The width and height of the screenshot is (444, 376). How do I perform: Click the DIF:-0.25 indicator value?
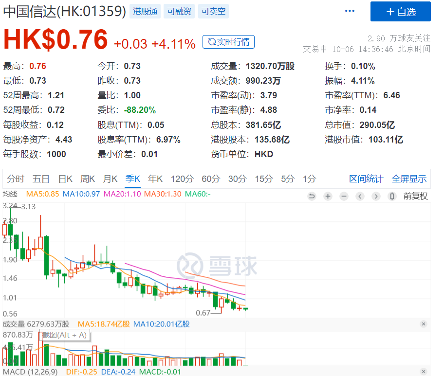[82, 372]
